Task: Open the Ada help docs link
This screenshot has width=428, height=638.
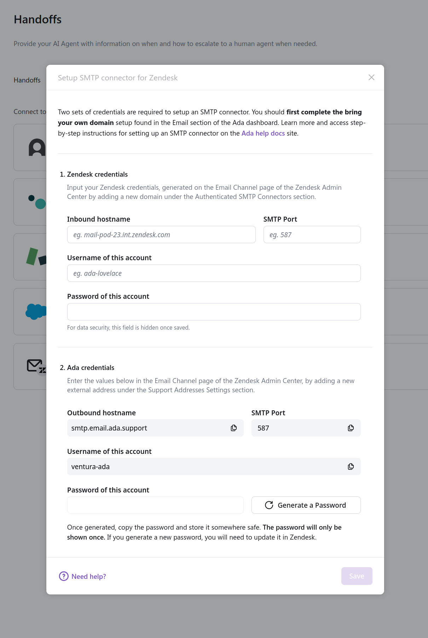Action: (263, 133)
